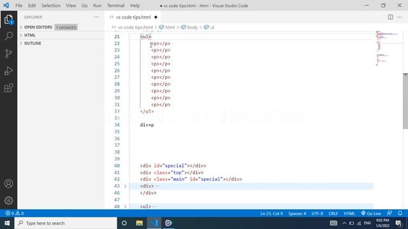Open the View menu
This screenshot has width=408, height=229.
click(71, 6)
